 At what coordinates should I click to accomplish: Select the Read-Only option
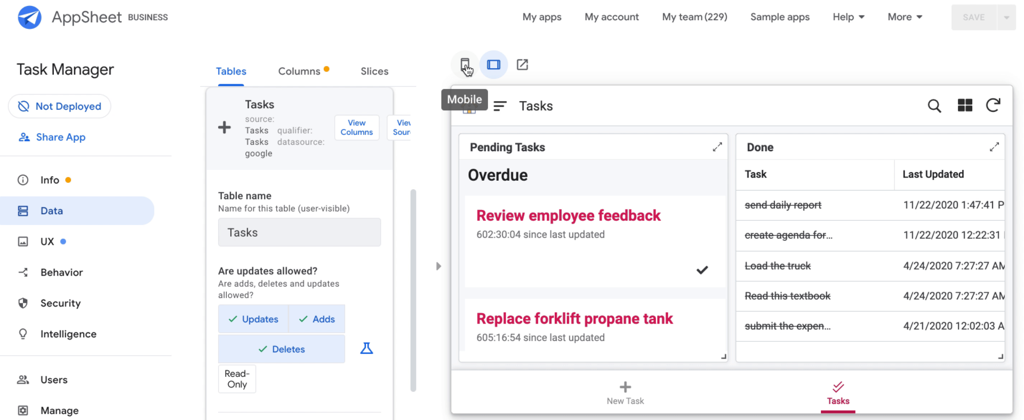[x=237, y=379]
